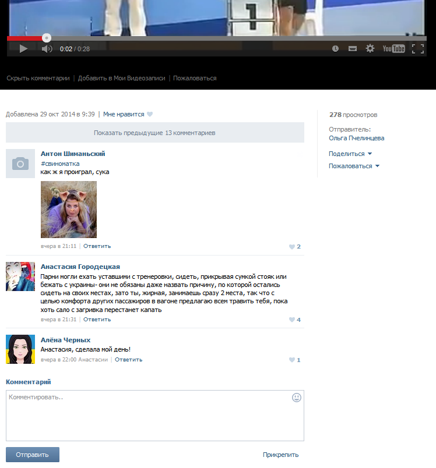The image size is (436, 468).
Task: Expand the Поделиться dropdown
Action: coord(350,154)
